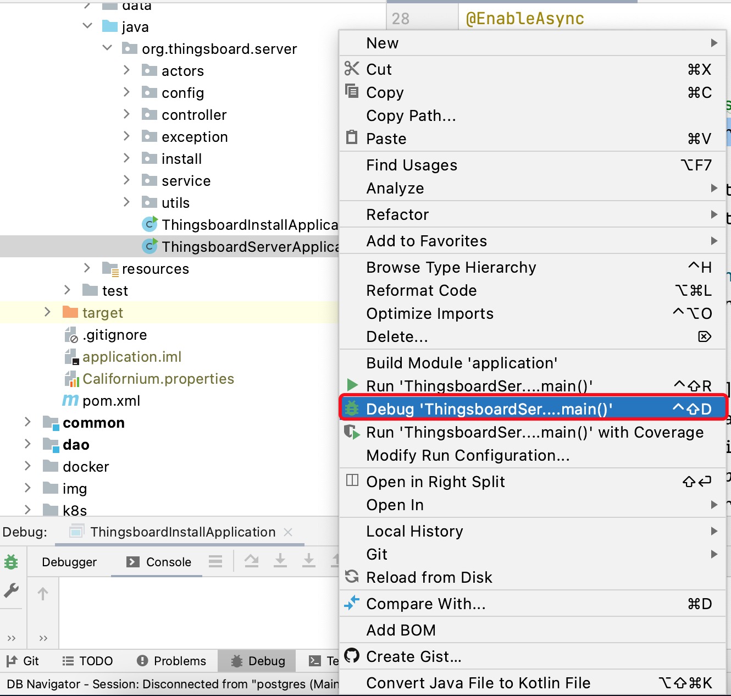Viewport: 731px width, 696px height.
Task: Click the Step Into download-arrow icon
Action: click(280, 561)
